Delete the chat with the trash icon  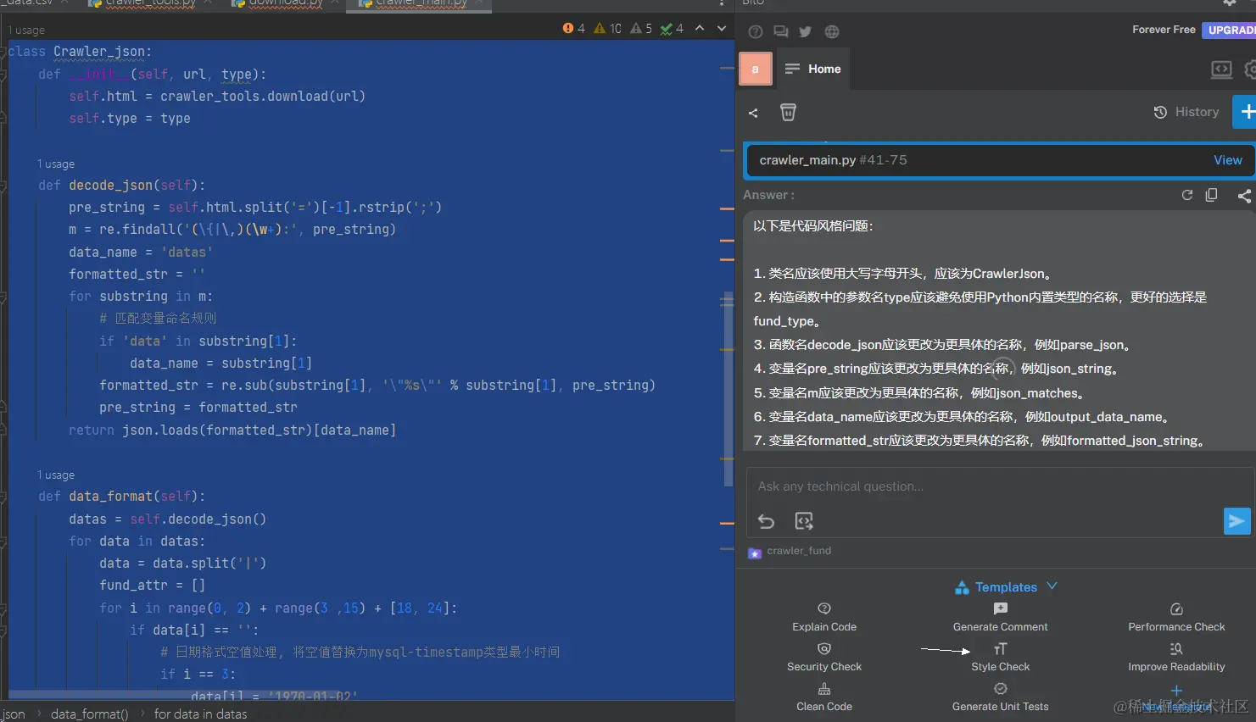(788, 112)
